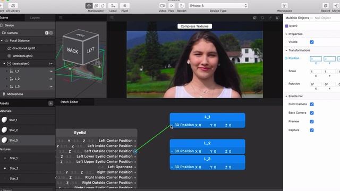This screenshot has height=191, width=340.
Task: Select the Star_3 material
Action: click(x=28, y=140)
